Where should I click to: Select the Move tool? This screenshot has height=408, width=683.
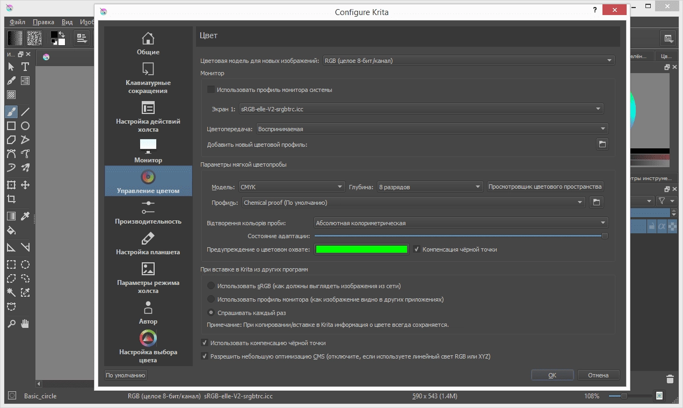coord(25,185)
